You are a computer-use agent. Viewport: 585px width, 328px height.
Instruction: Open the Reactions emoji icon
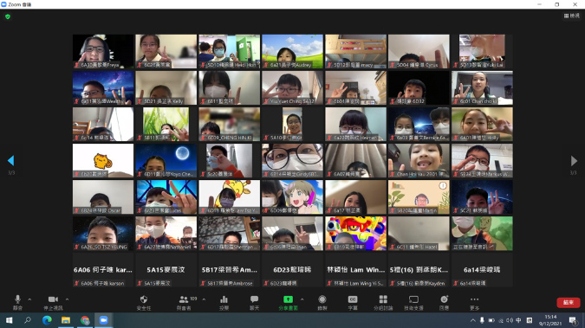pos(444,299)
